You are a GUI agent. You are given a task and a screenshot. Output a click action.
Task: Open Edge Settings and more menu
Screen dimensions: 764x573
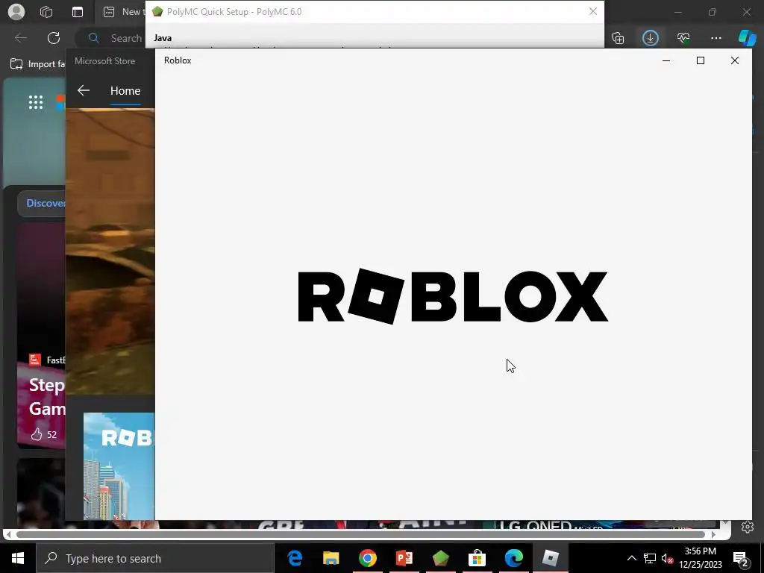tap(716, 38)
